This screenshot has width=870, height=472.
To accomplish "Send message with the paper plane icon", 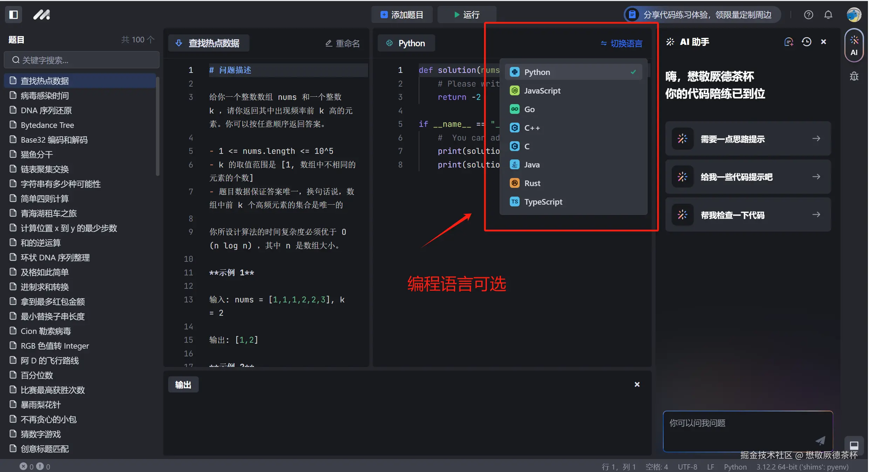I will [x=820, y=440].
